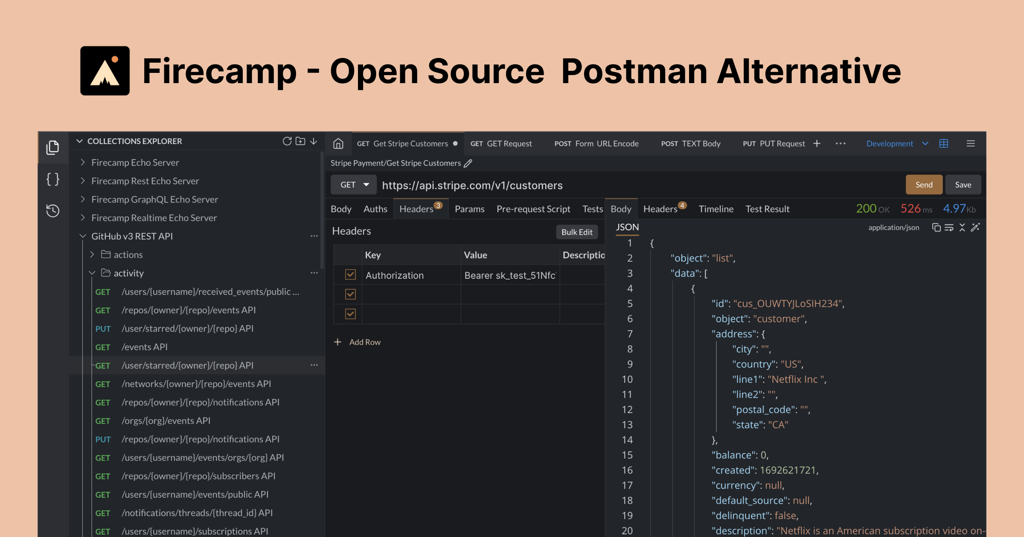Click the Bulk Edit icon for headers

coord(576,232)
